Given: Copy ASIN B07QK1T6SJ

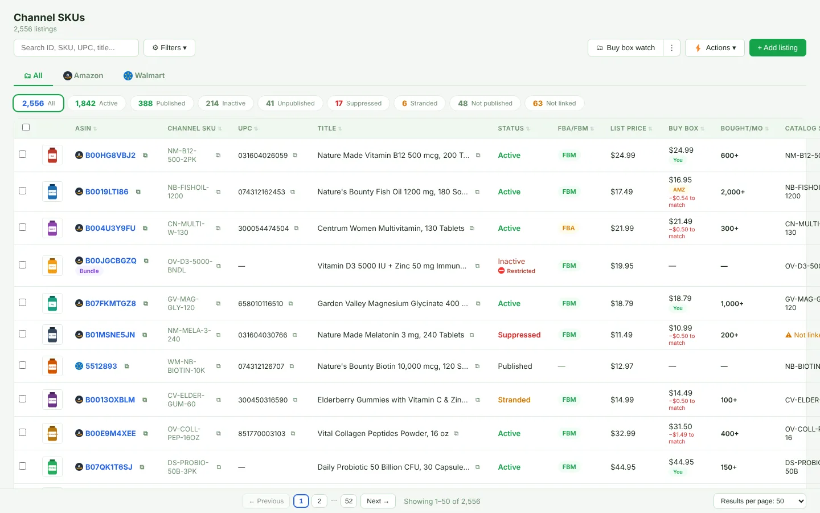Looking at the screenshot, I should click(x=142, y=467).
